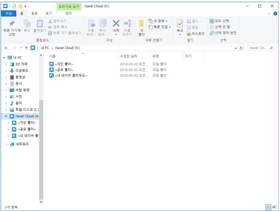Click 내 PC in the address breadcrumb
280x212 pixels.
[x=45, y=48]
